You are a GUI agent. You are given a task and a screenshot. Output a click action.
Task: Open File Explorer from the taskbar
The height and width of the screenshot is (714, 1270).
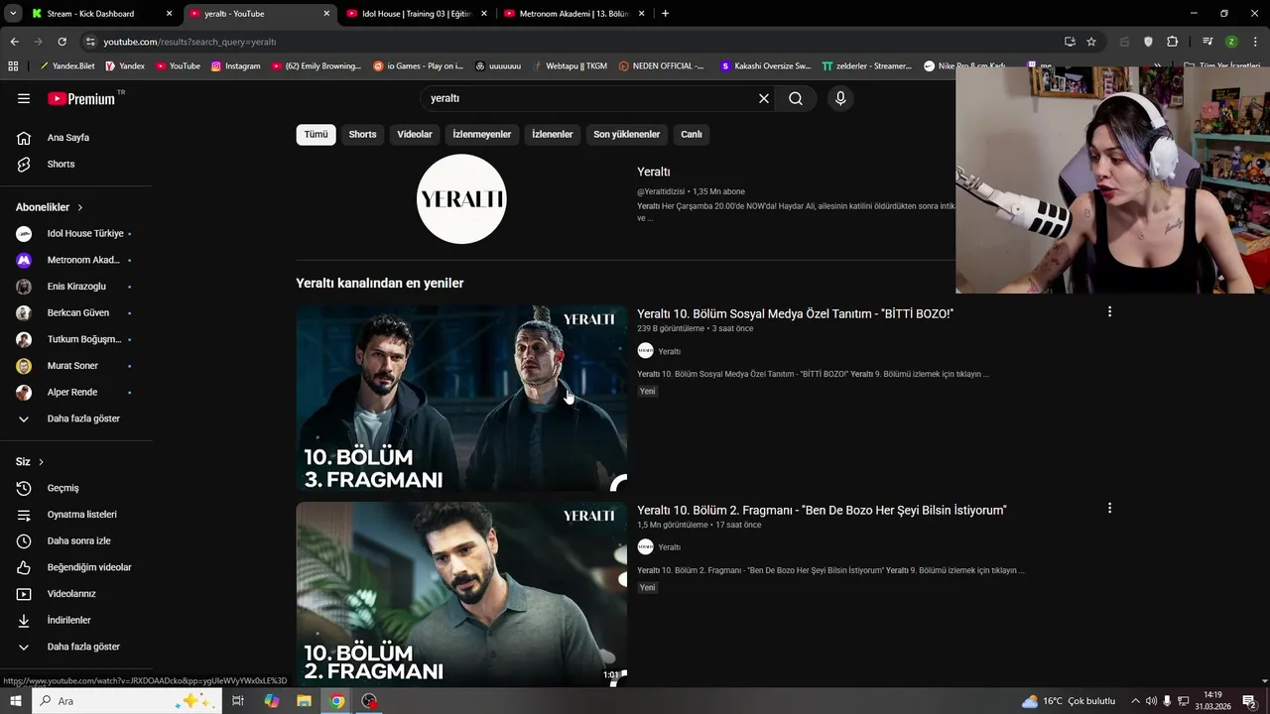pos(304,701)
